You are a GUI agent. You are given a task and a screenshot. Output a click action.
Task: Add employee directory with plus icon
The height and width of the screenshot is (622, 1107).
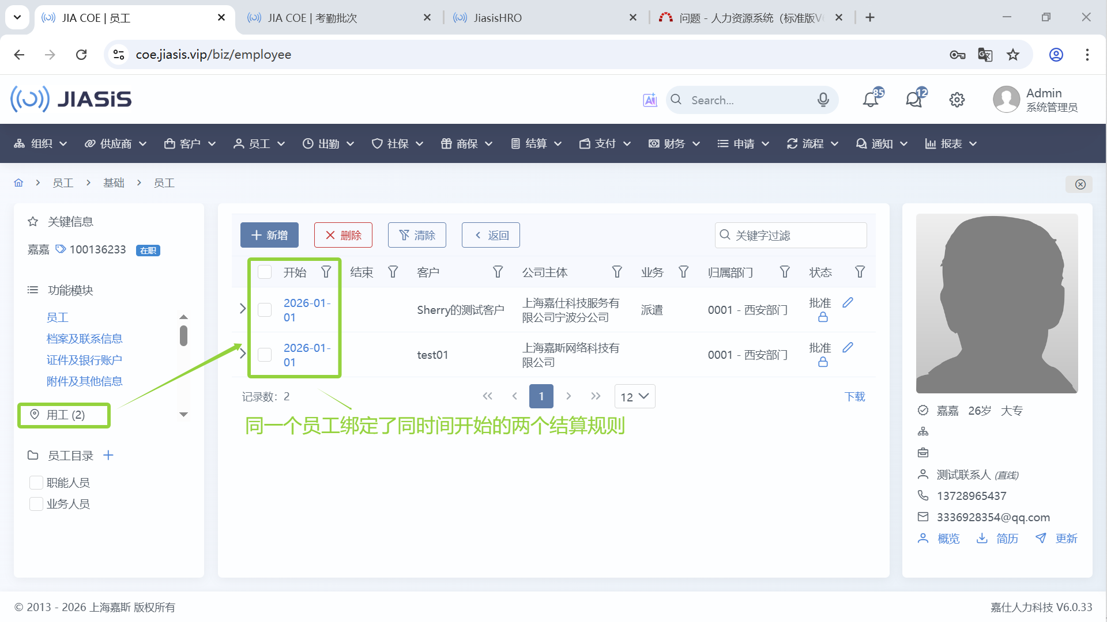(x=108, y=456)
